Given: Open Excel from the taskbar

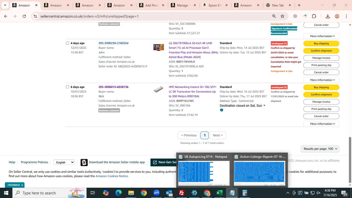Looking at the screenshot, I should (x=220, y=193).
